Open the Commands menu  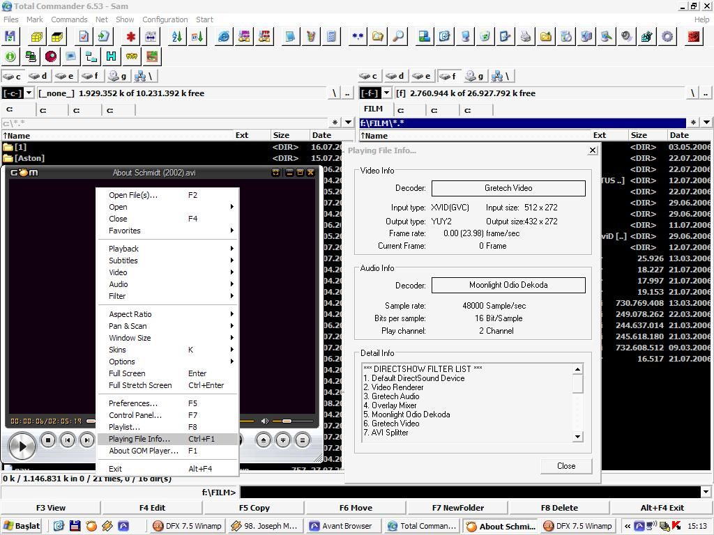pyautogui.click(x=69, y=20)
